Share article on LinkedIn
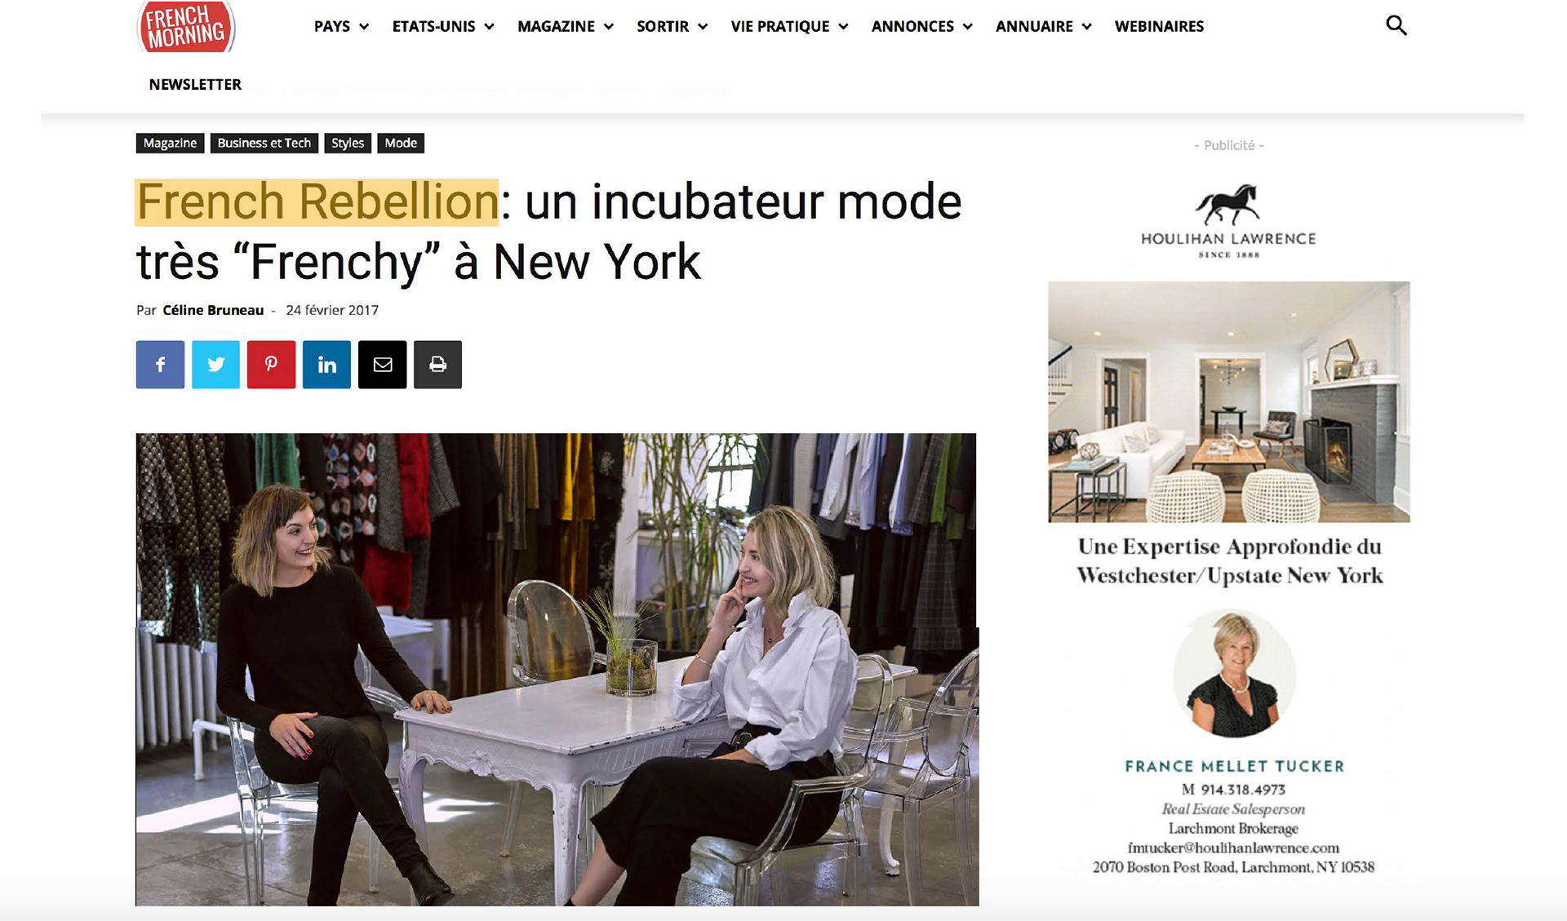The height and width of the screenshot is (921, 1567). tap(326, 365)
